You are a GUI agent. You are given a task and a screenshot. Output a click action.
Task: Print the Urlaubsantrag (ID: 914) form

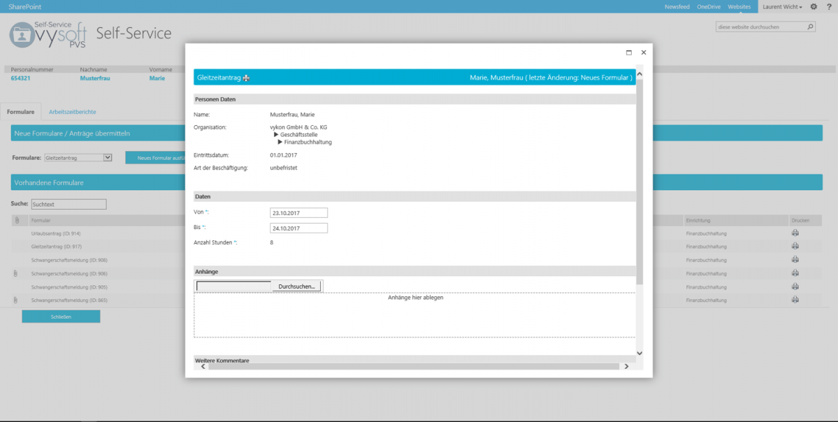(795, 232)
